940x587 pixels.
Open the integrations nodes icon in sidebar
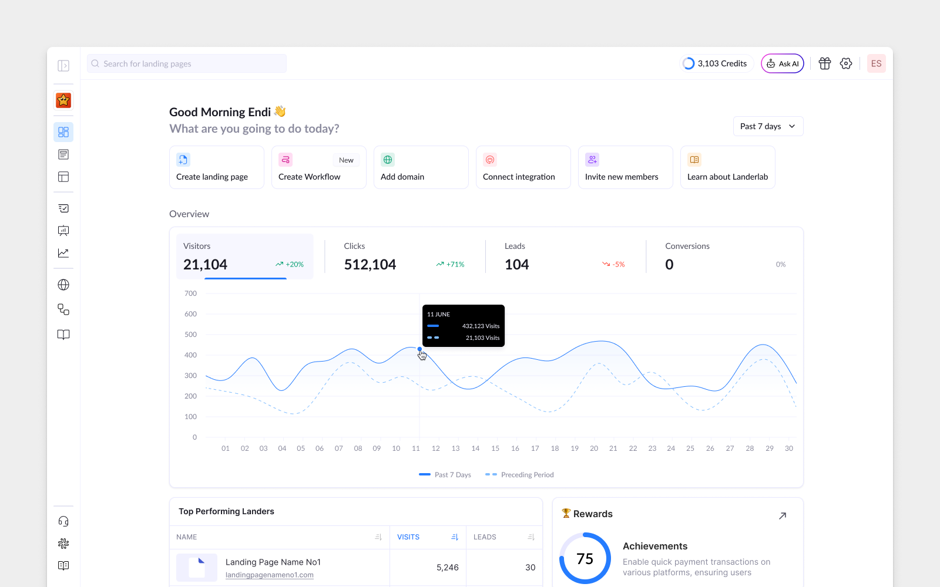(63, 309)
